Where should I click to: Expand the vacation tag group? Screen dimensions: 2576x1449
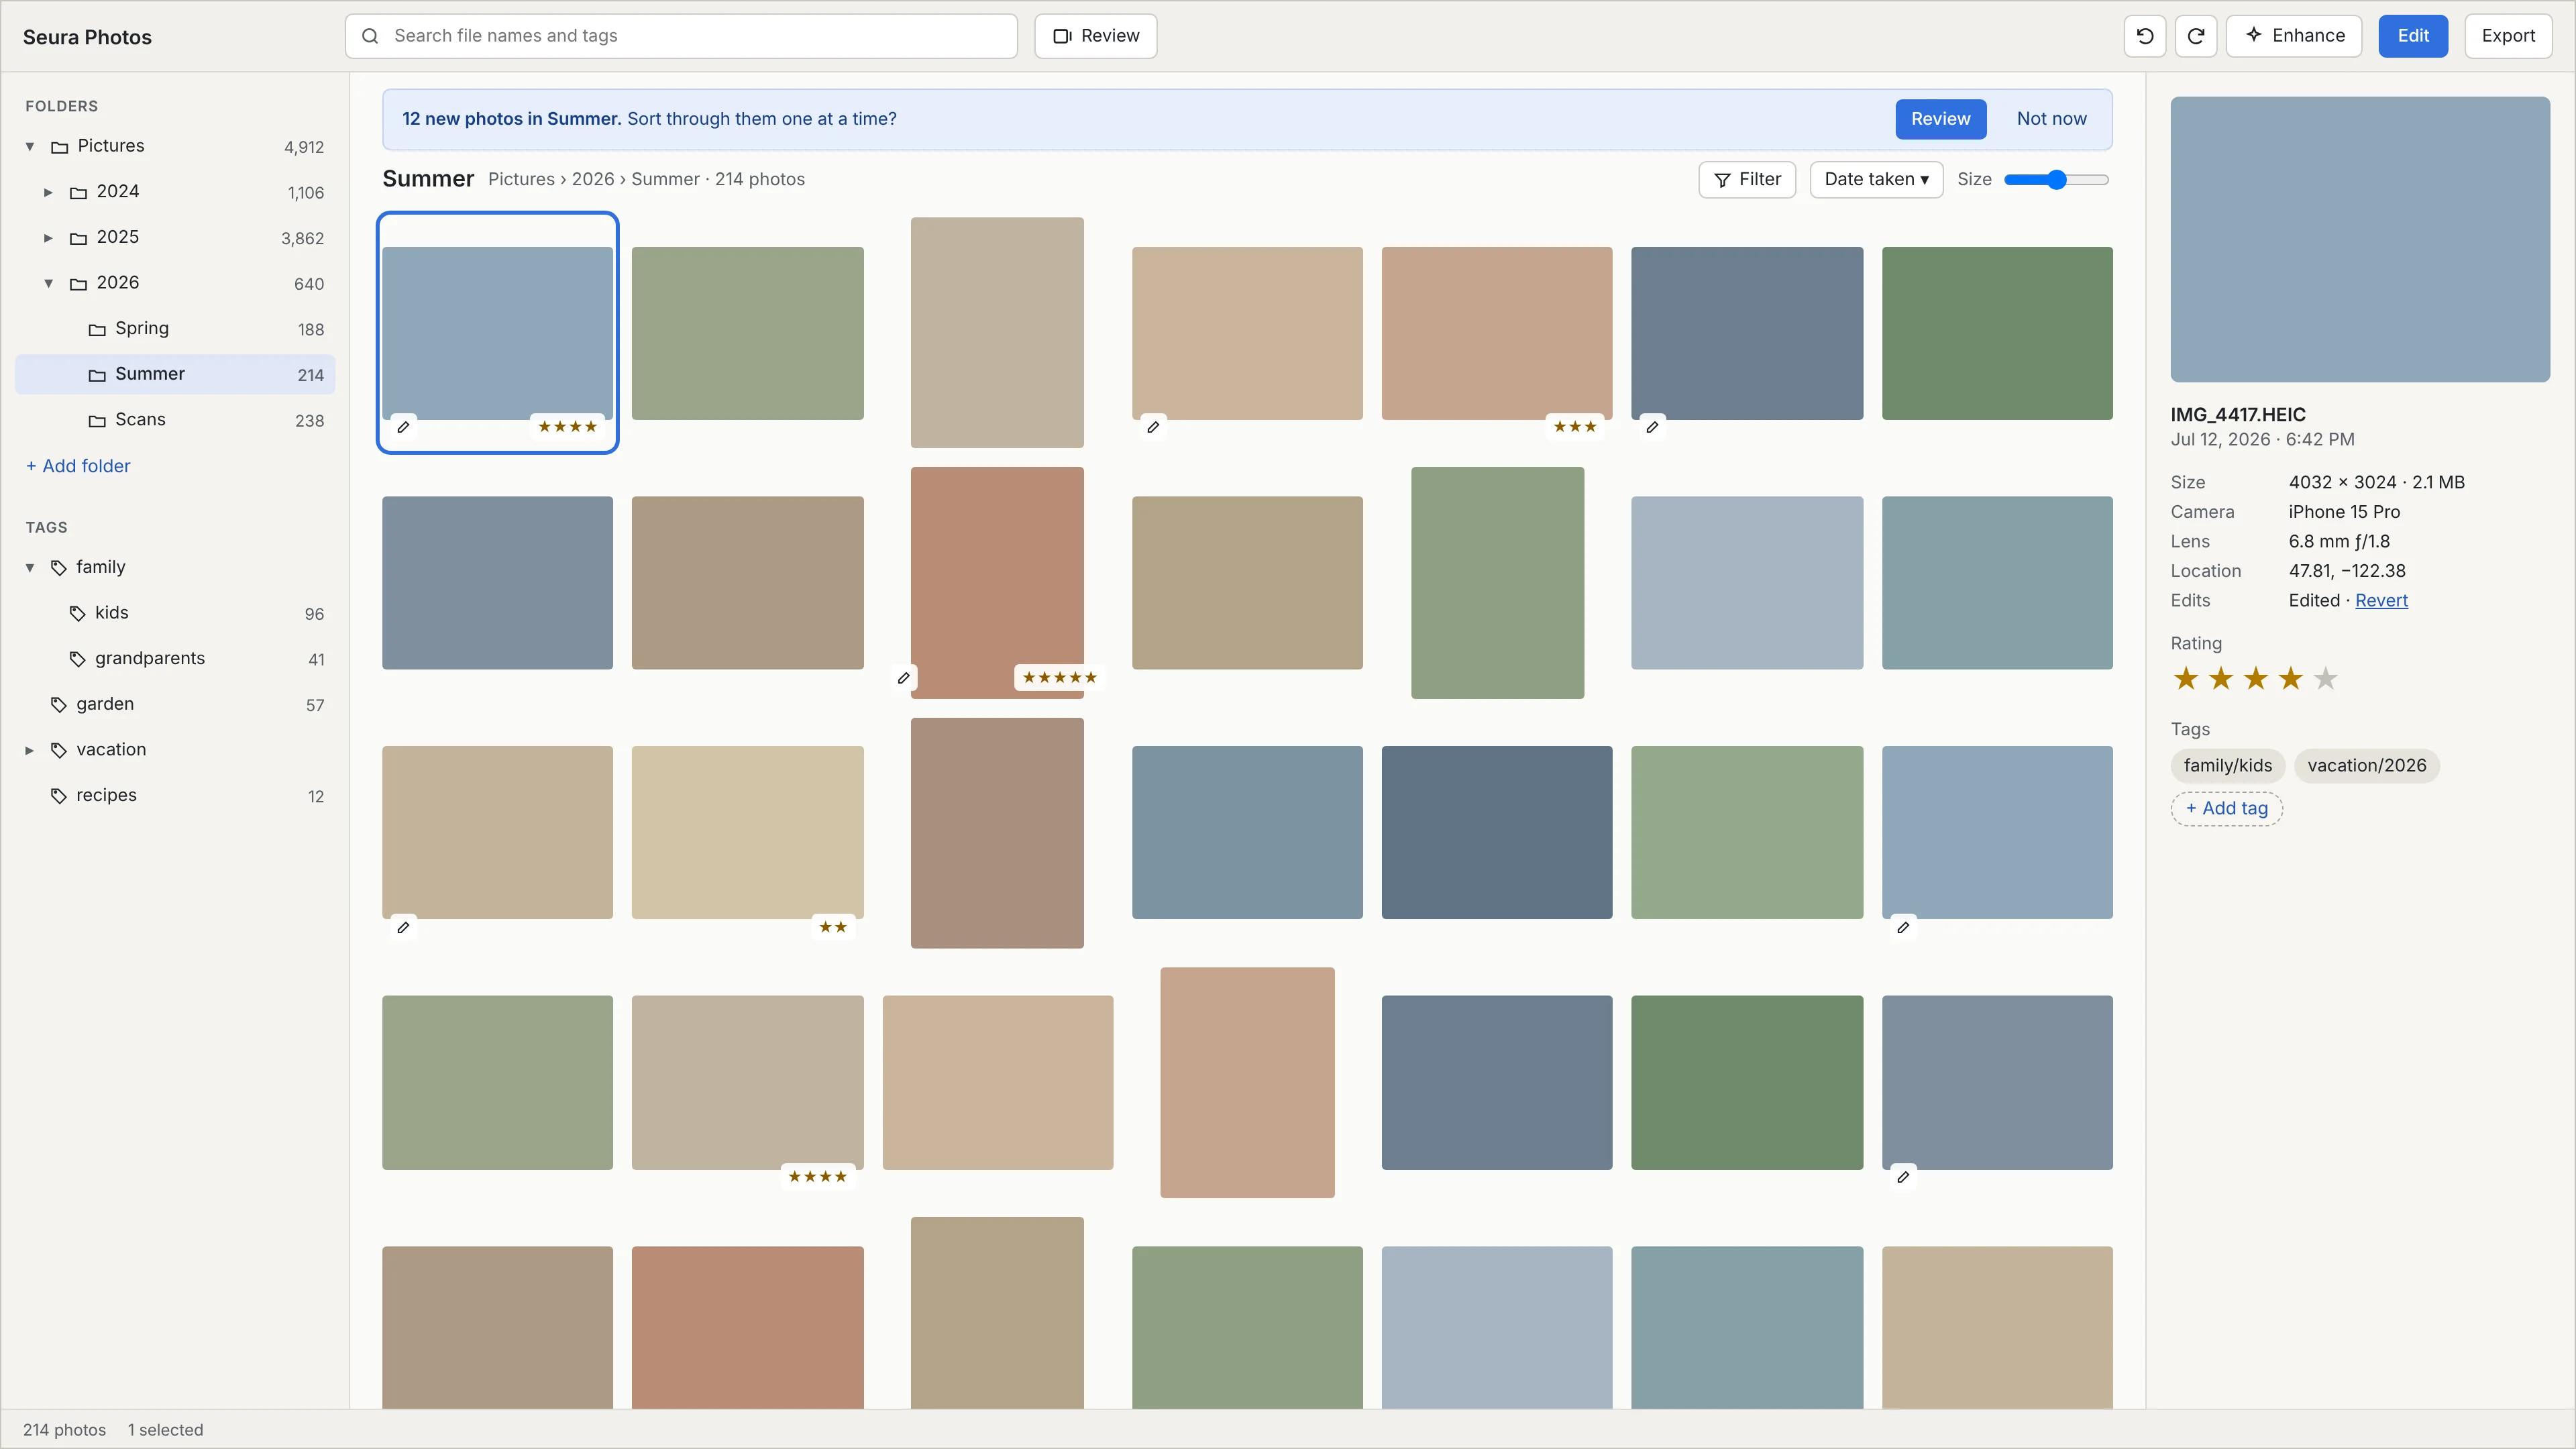(30, 750)
